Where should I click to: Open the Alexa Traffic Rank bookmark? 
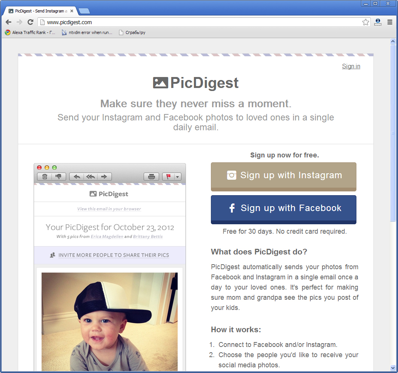pyautogui.click(x=30, y=32)
